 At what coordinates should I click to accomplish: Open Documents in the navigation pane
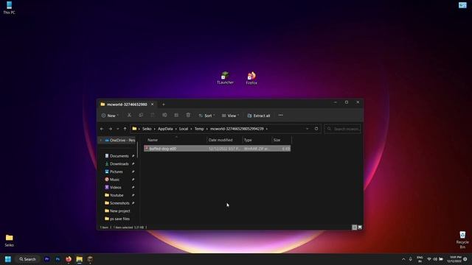(x=117, y=156)
